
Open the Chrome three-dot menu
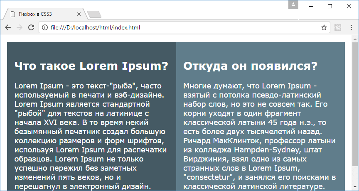(x=351, y=28)
